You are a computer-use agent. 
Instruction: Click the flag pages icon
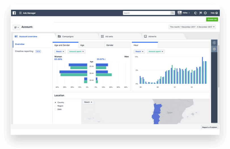tap(201, 13)
